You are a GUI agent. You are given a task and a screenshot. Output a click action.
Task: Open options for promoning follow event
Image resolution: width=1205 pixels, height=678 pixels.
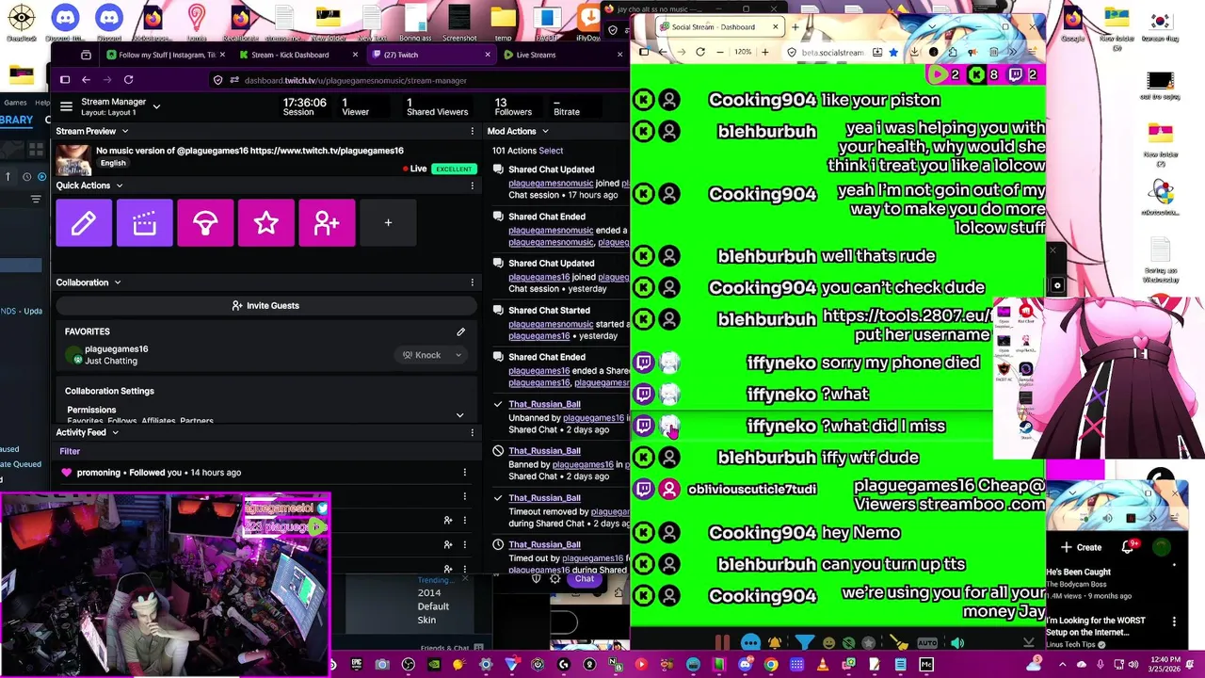coord(464,473)
